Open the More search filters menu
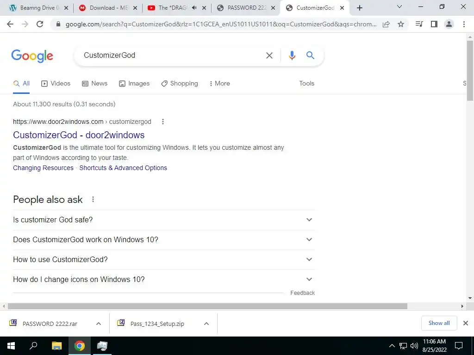Image resolution: width=474 pixels, height=355 pixels. pyautogui.click(x=219, y=84)
